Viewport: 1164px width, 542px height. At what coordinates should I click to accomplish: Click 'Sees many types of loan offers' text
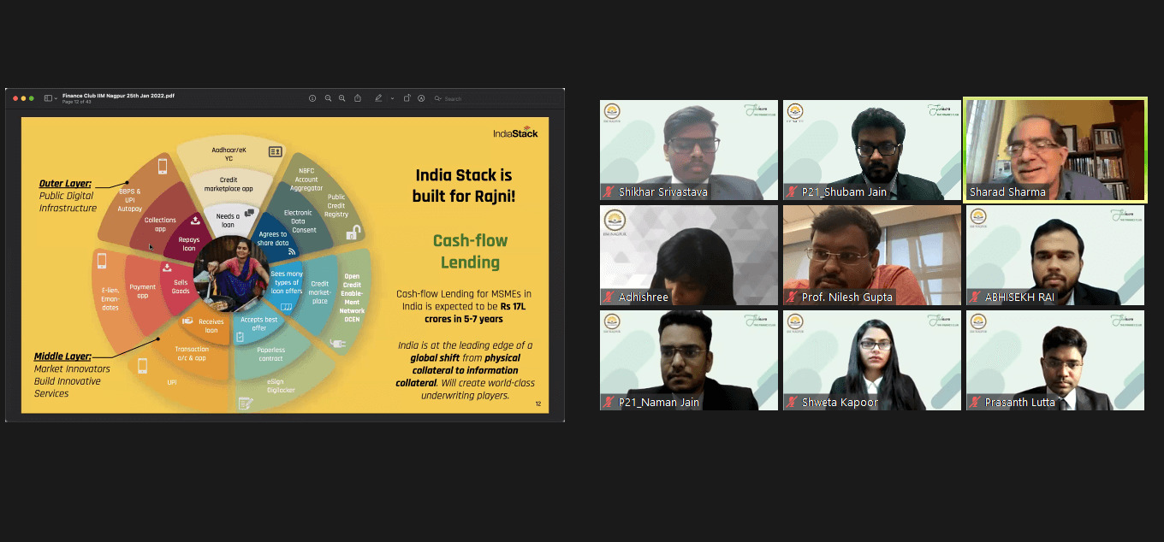click(287, 282)
